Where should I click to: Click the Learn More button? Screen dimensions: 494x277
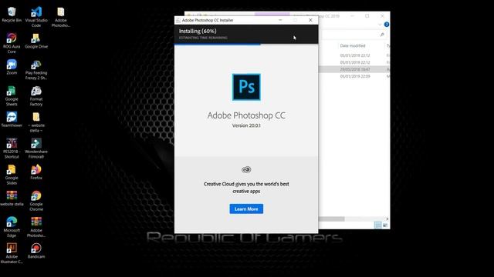coord(246,209)
